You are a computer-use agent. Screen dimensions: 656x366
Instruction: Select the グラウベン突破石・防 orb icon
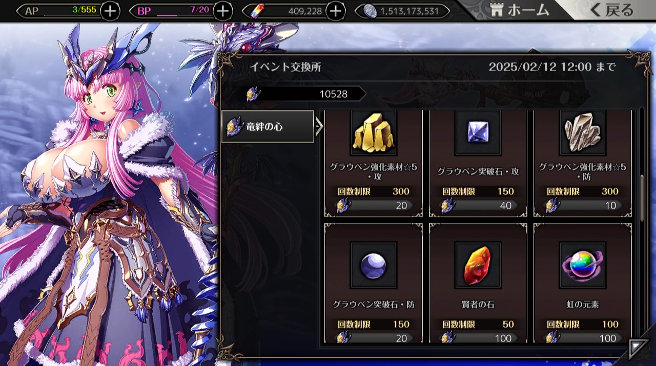pos(374,265)
